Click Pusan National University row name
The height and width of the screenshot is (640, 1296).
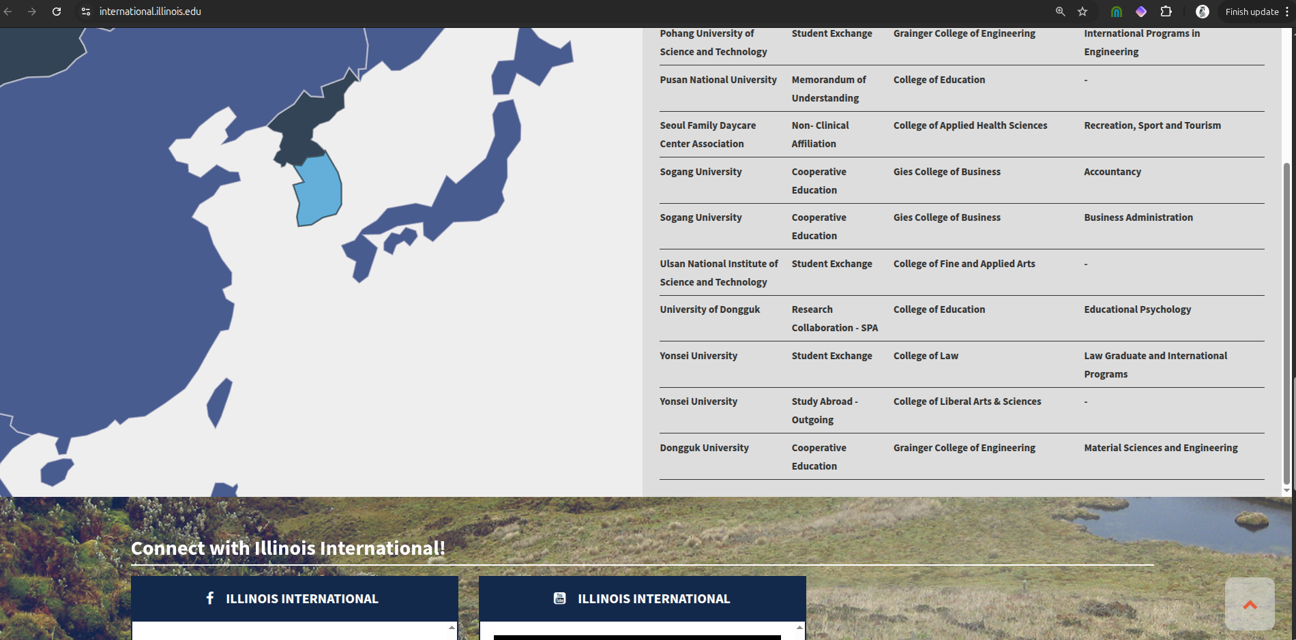pos(718,80)
